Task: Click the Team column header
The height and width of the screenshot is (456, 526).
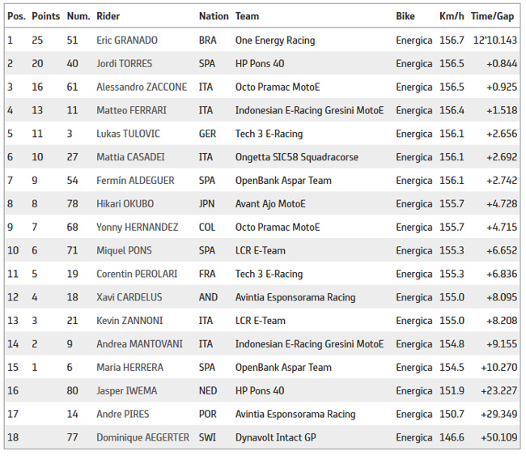Action: [x=247, y=16]
